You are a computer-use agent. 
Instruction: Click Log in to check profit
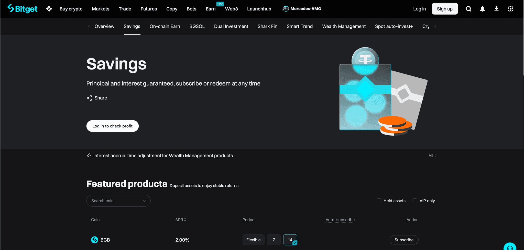(x=113, y=126)
